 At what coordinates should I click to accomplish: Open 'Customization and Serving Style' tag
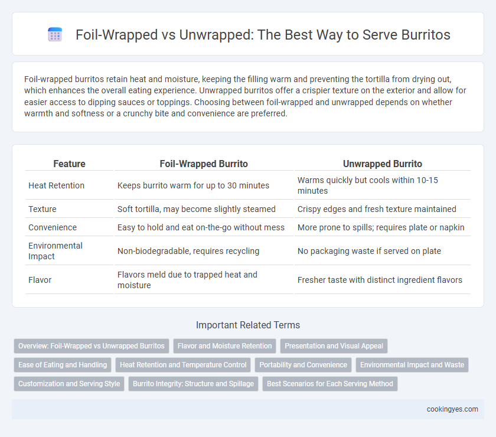[x=69, y=383]
